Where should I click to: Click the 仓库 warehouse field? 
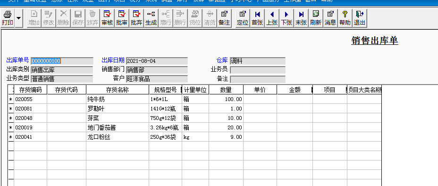tap(258, 61)
